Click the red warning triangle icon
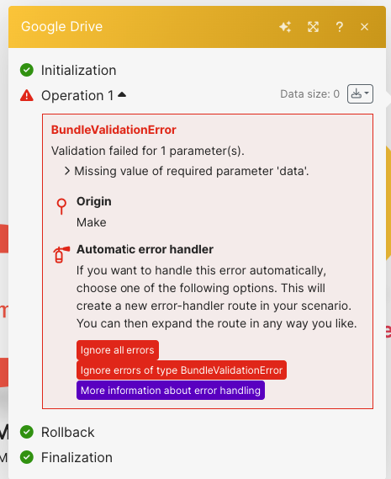Viewport: 391px width, 479px height. 27,95
